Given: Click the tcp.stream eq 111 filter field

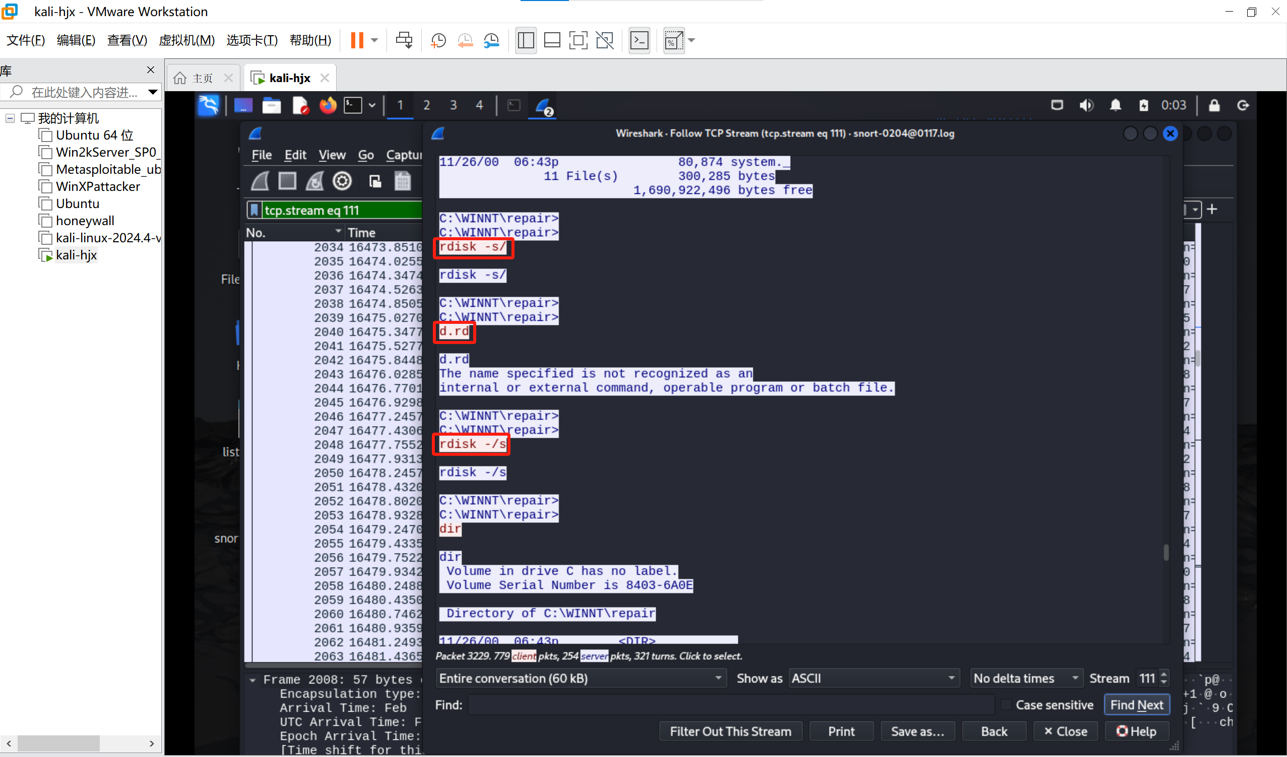Looking at the screenshot, I should pyautogui.click(x=342, y=211).
